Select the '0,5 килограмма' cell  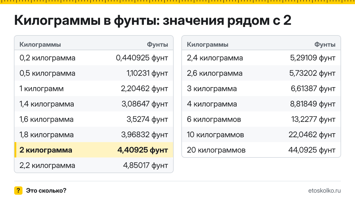point(47,73)
